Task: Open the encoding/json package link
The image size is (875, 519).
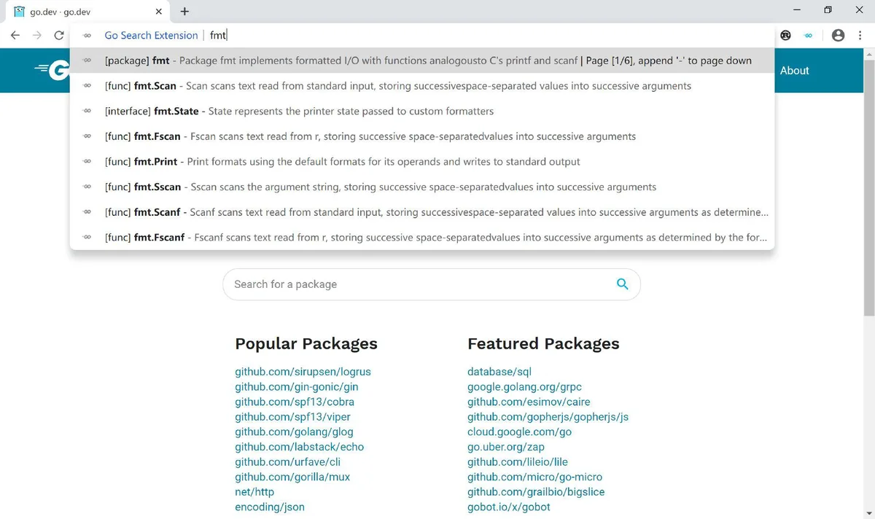Action: [270, 507]
